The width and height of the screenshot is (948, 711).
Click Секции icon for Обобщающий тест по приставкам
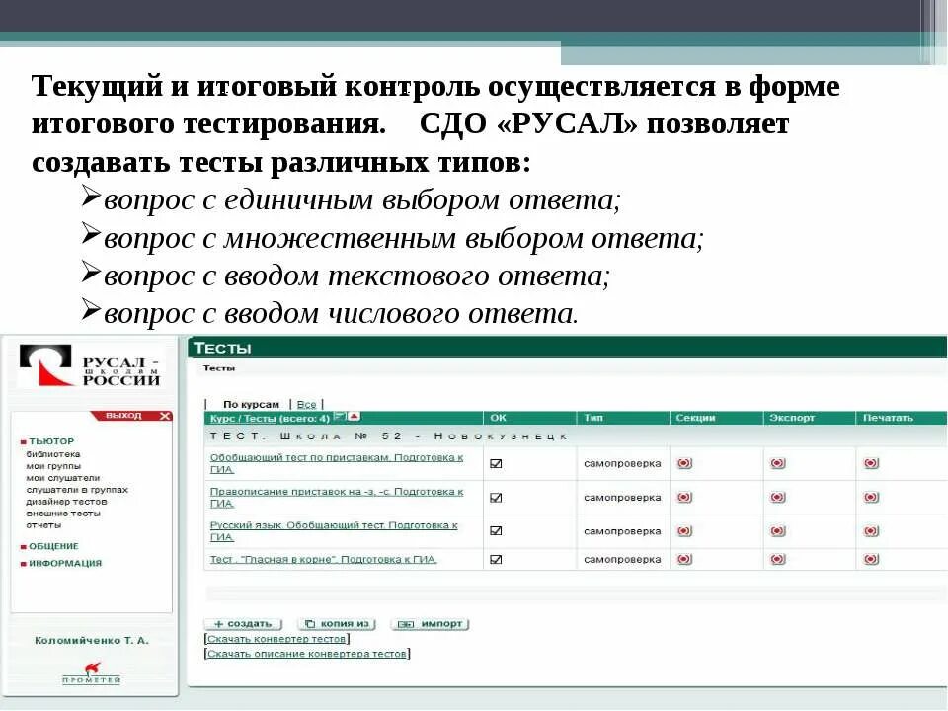pyautogui.click(x=684, y=464)
